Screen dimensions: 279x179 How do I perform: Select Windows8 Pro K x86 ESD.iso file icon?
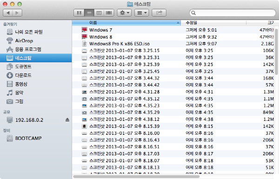click(x=84, y=44)
